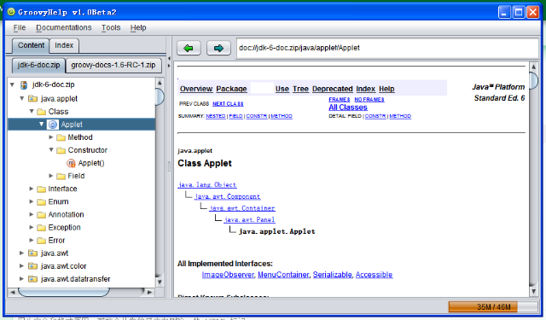The width and height of the screenshot is (546, 320).
Task: Open the Tree link in javadoc header
Action: [300, 89]
